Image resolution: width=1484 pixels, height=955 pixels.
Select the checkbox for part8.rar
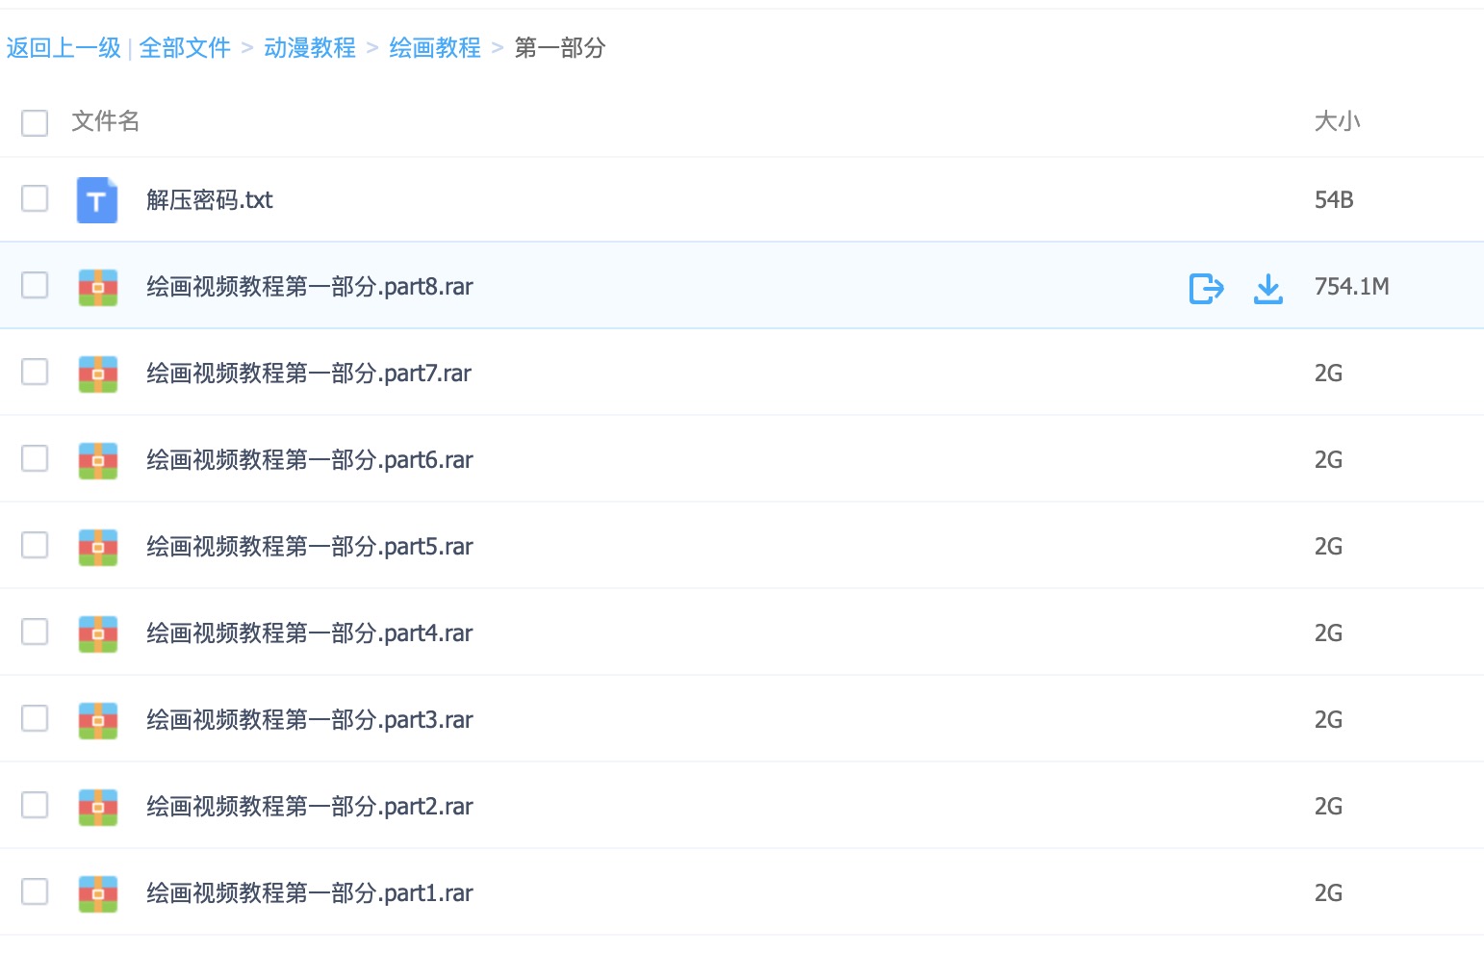[35, 285]
